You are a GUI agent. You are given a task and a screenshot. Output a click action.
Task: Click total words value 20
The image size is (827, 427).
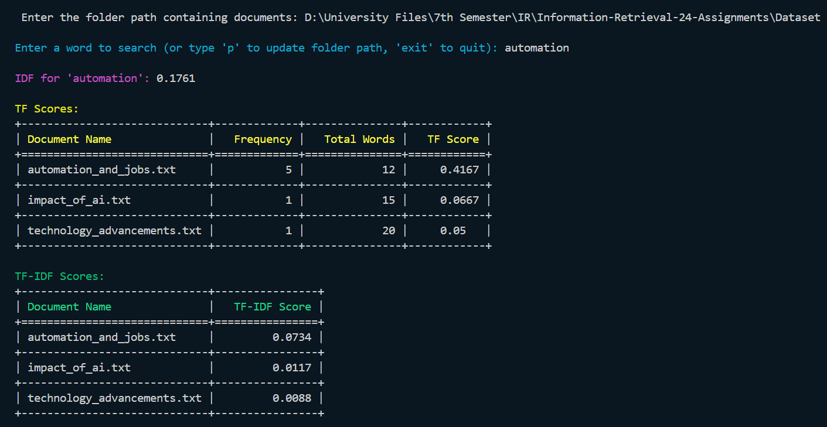click(x=389, y=231)
